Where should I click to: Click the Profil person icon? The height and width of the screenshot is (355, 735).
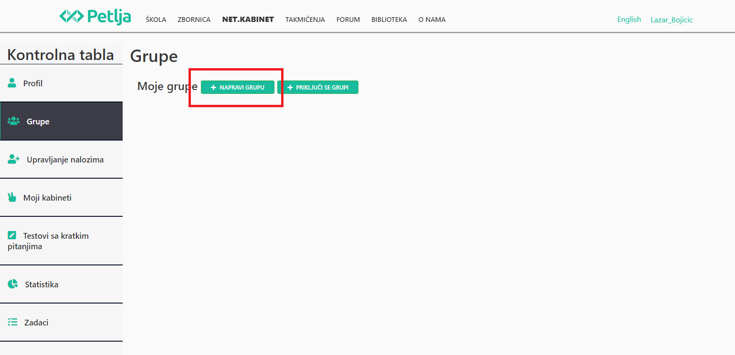(x=12, y=83)
